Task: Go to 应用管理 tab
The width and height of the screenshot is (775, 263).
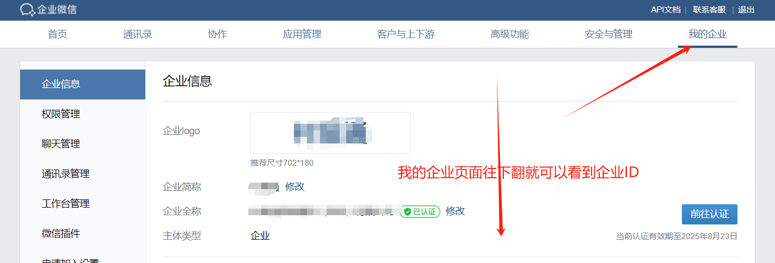Action: point(302,34)
